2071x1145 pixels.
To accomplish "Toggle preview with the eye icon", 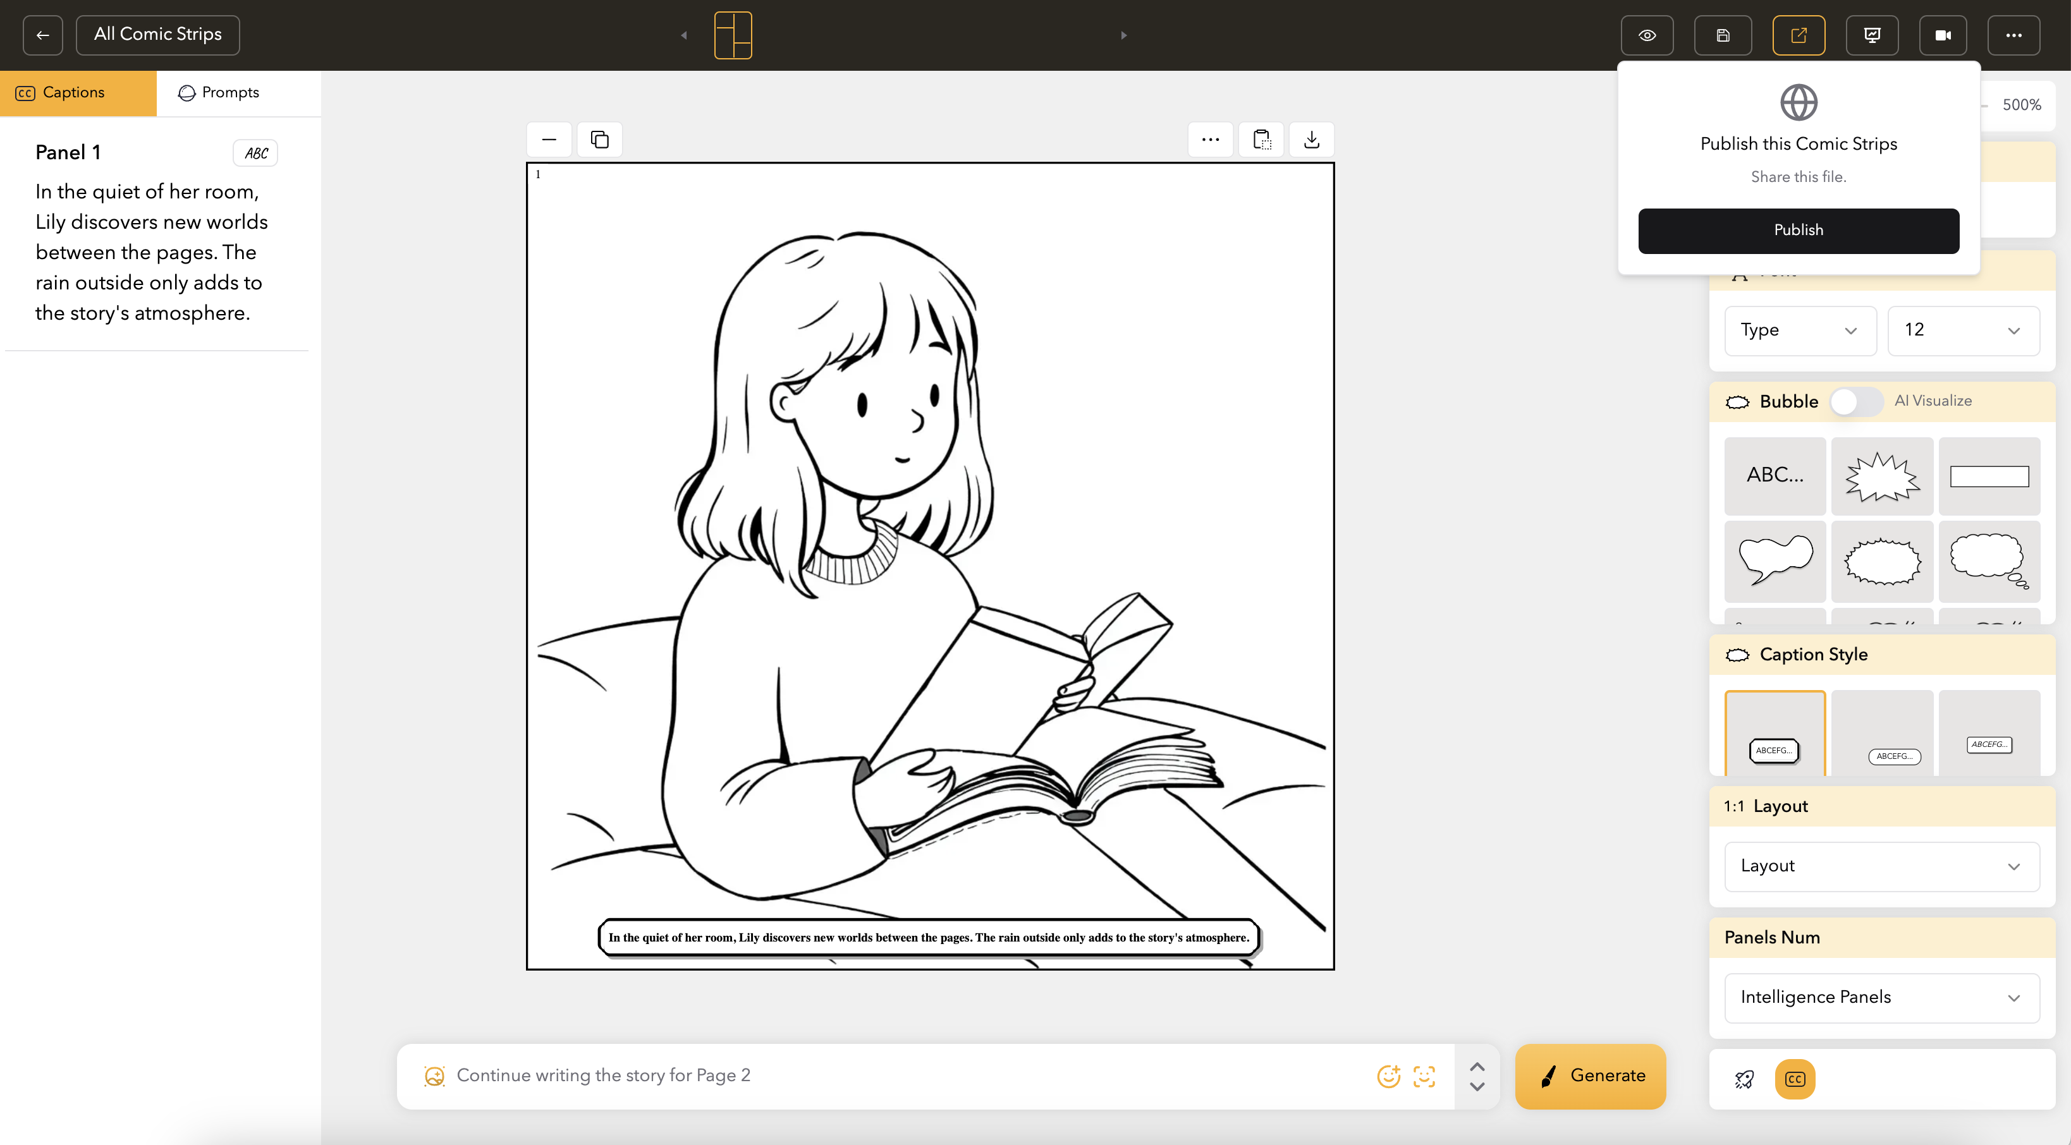I will [x=1647, y=35].
